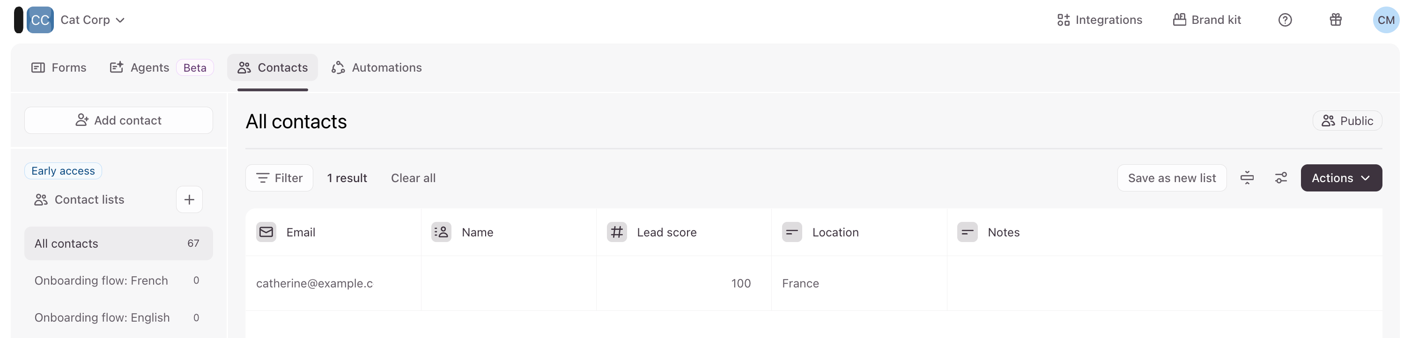The width and height of the screenshot is (1404, 338).
Task: Clear all applied filters
Action: click(413, 178)
